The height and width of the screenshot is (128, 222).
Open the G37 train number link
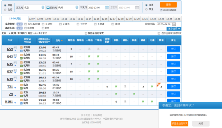pyautogui.click(x=10, y=71)
